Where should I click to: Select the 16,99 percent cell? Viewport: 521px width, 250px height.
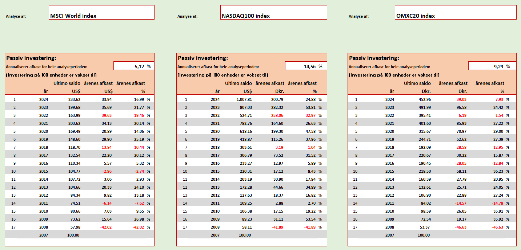pos(139,99)
